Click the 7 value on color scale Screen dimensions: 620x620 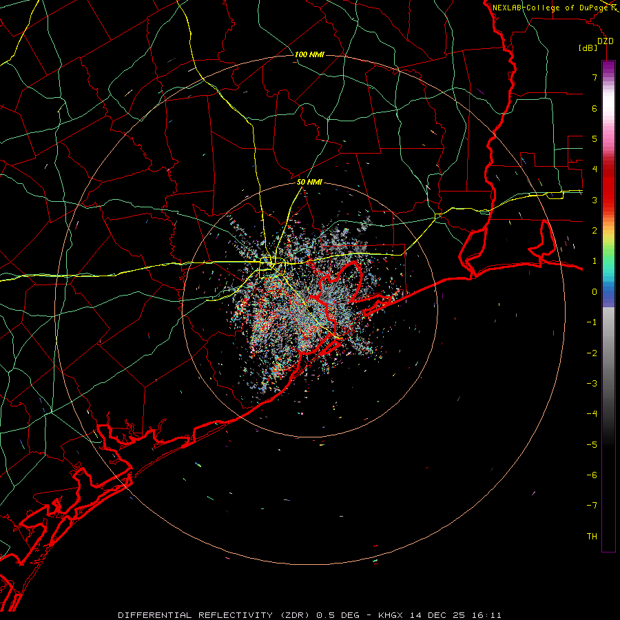(595, 77)
